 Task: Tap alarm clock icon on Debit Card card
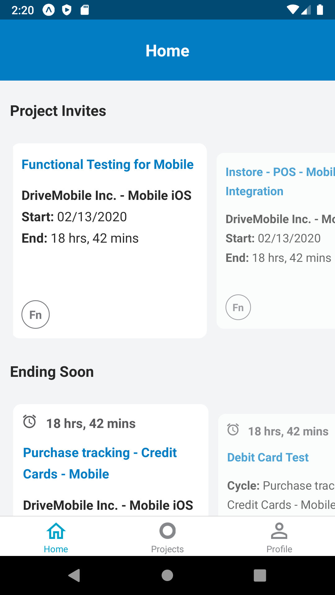pyautogui.click(x=233, y=430)
